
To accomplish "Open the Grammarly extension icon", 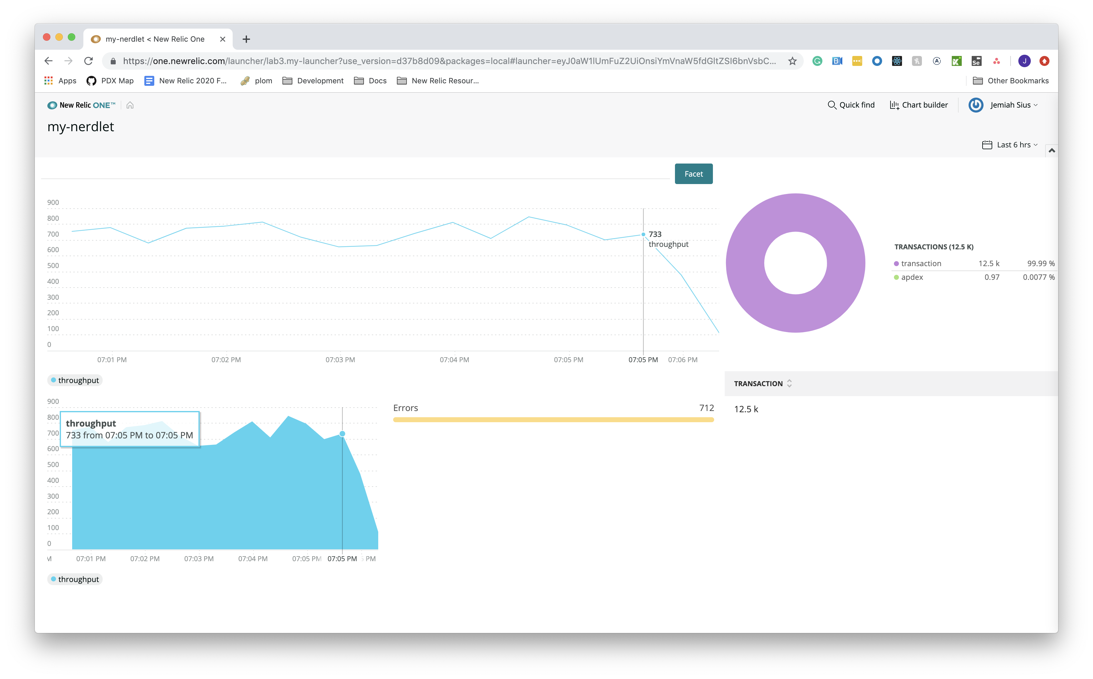I will [817, 61].
